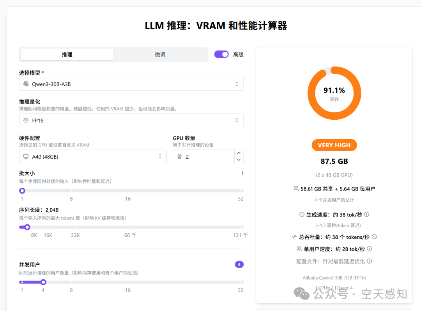Open the A40 (48GB) hardware dropdown
The image size is (421, 311).
point(93,156)
